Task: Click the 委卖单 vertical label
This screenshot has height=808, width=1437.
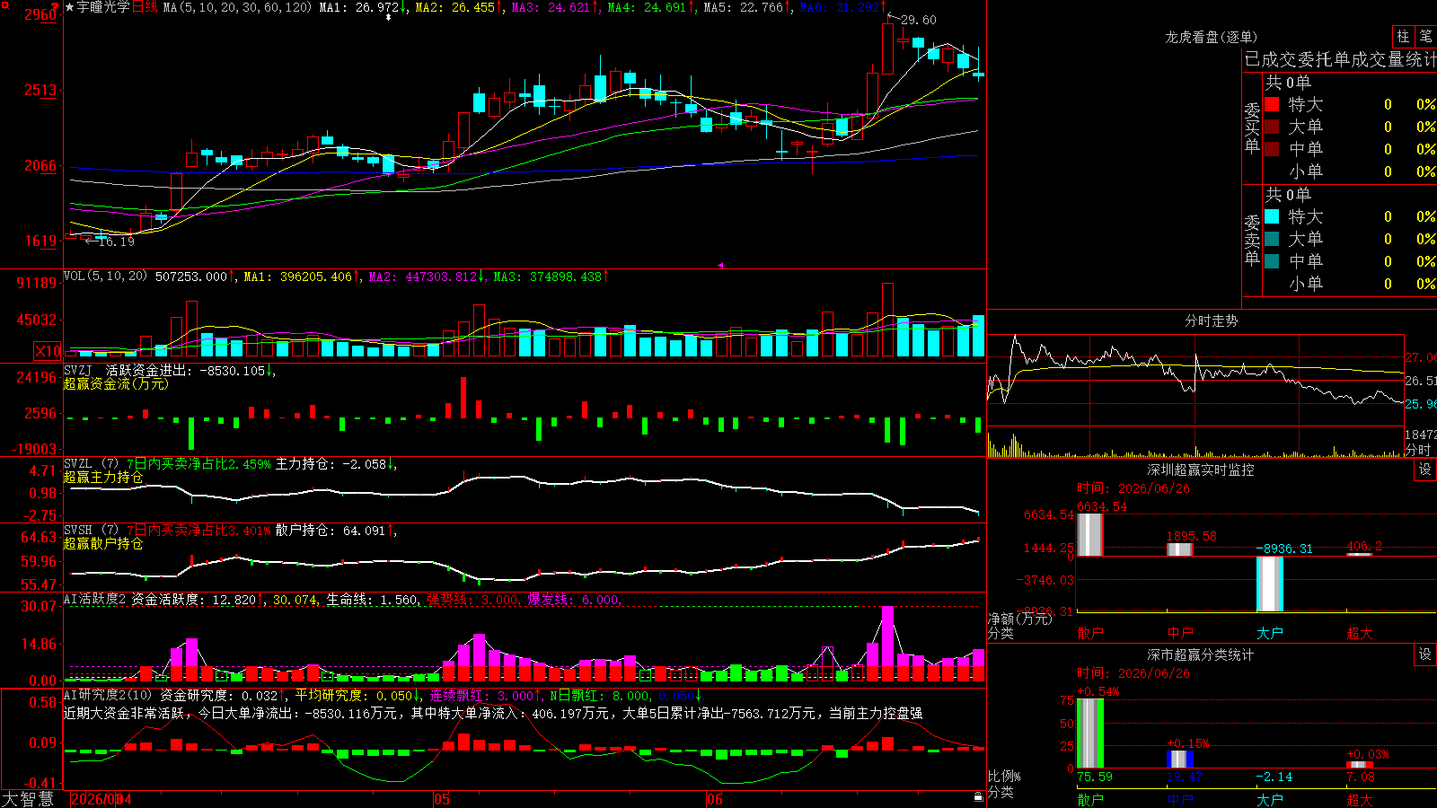Action: coord(1252,241)
